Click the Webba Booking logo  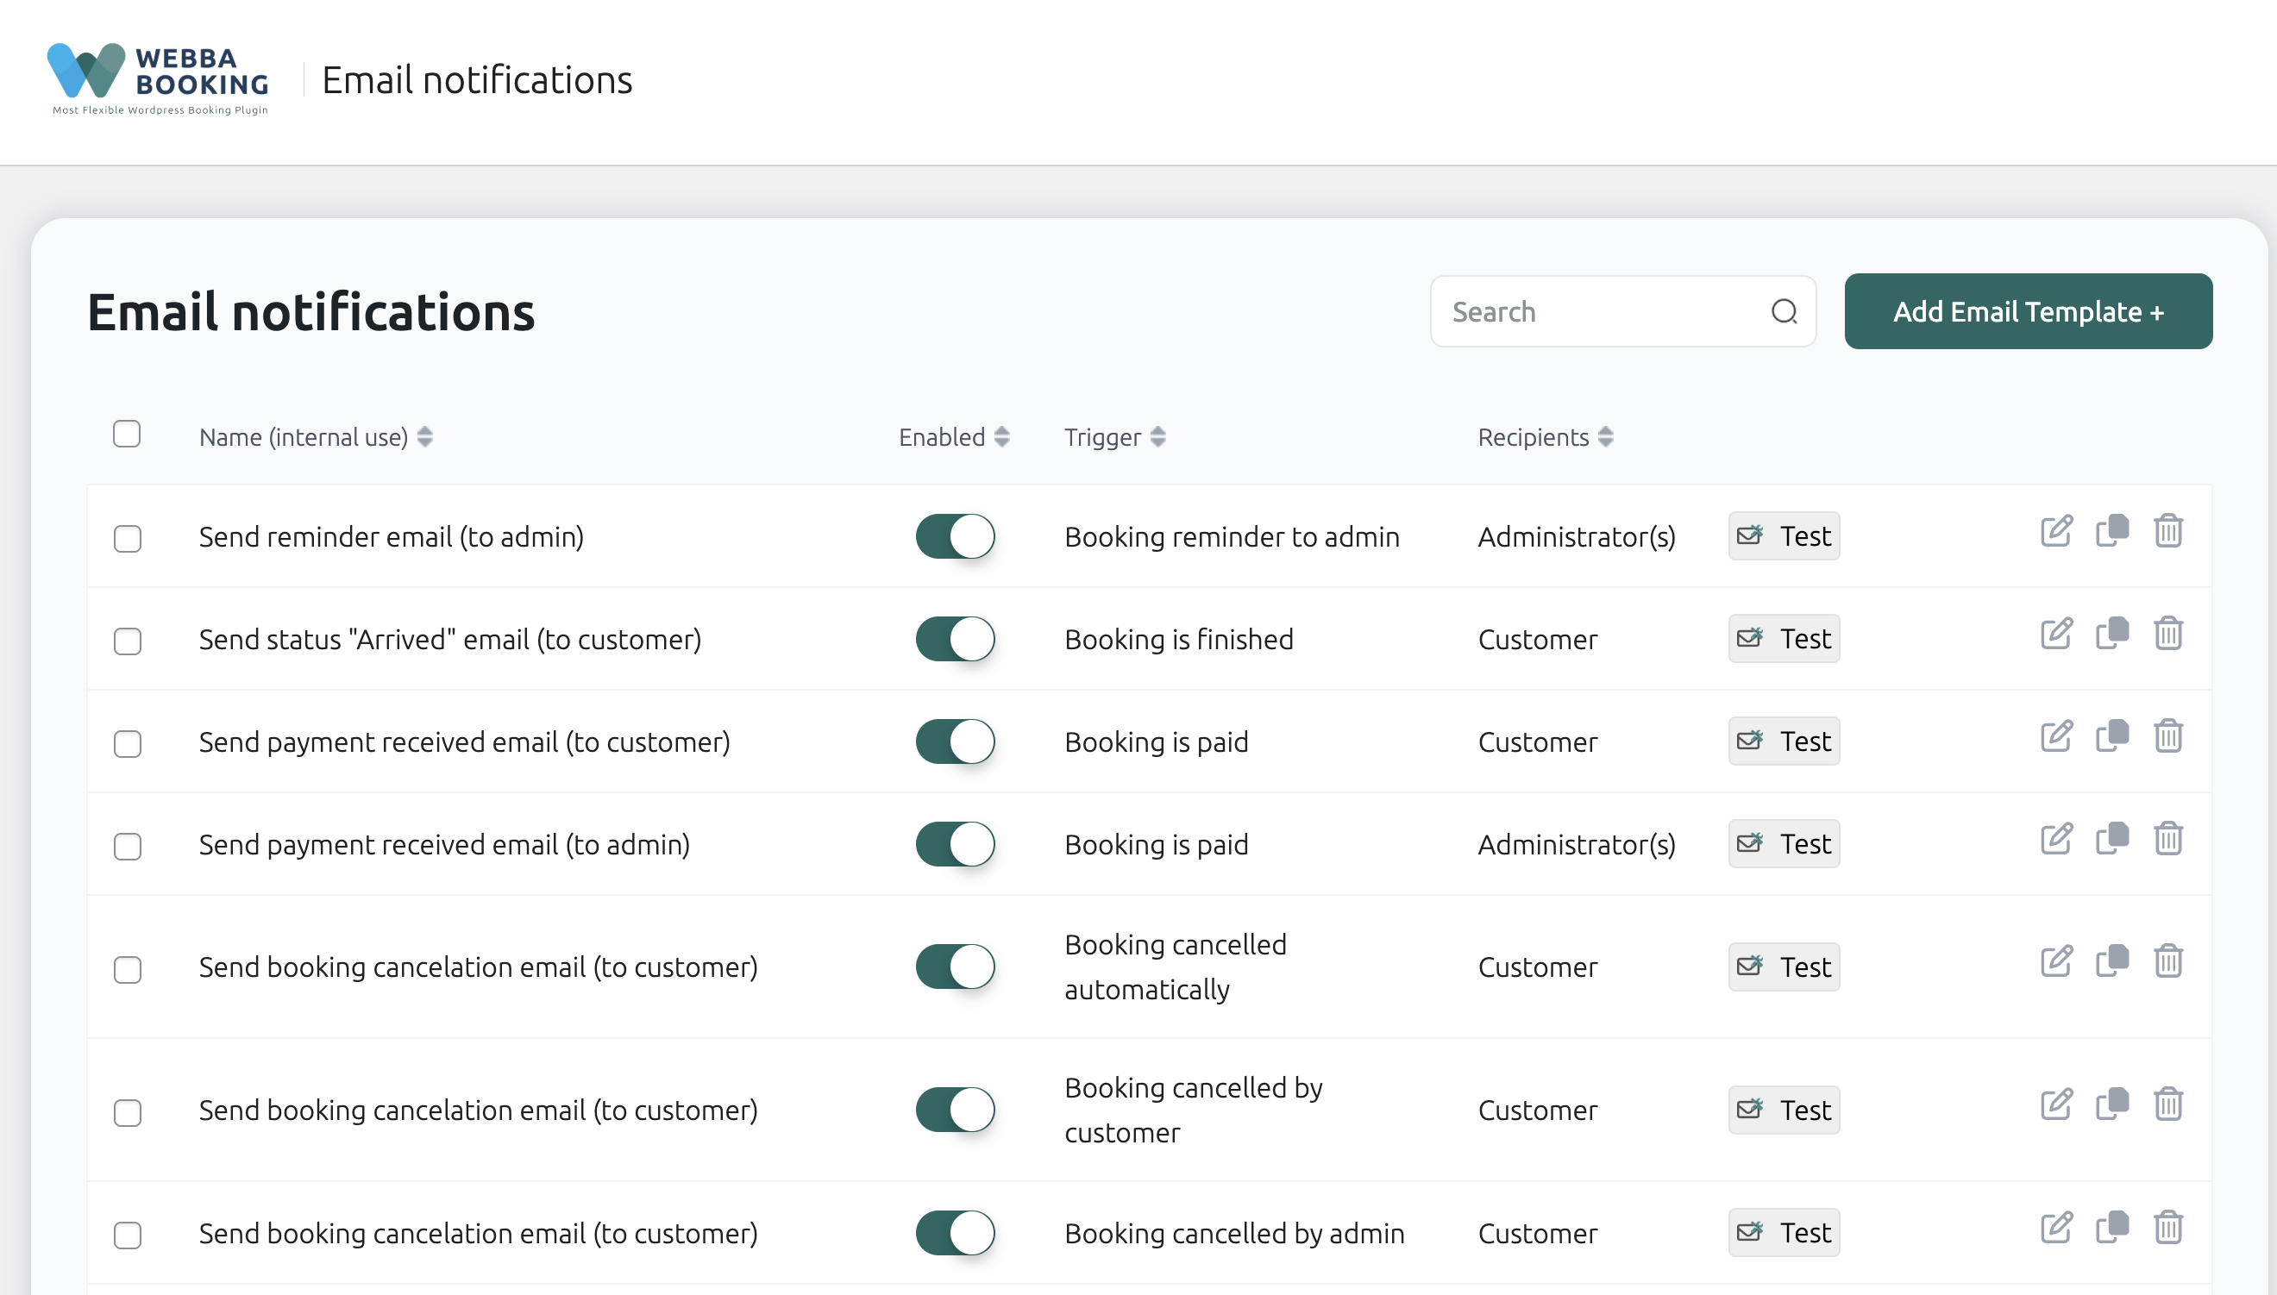(159, 78)
